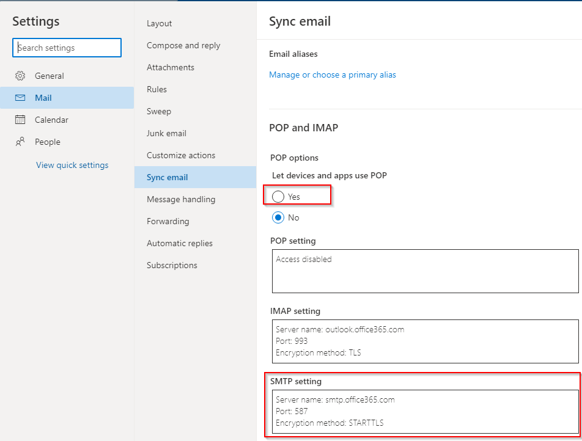Select the No radio button for POP
This screenshot has height=441, width=582.
[x=278, y=217]
